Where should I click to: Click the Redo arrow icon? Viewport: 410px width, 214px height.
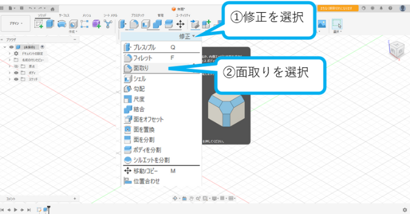click(41, 8)
